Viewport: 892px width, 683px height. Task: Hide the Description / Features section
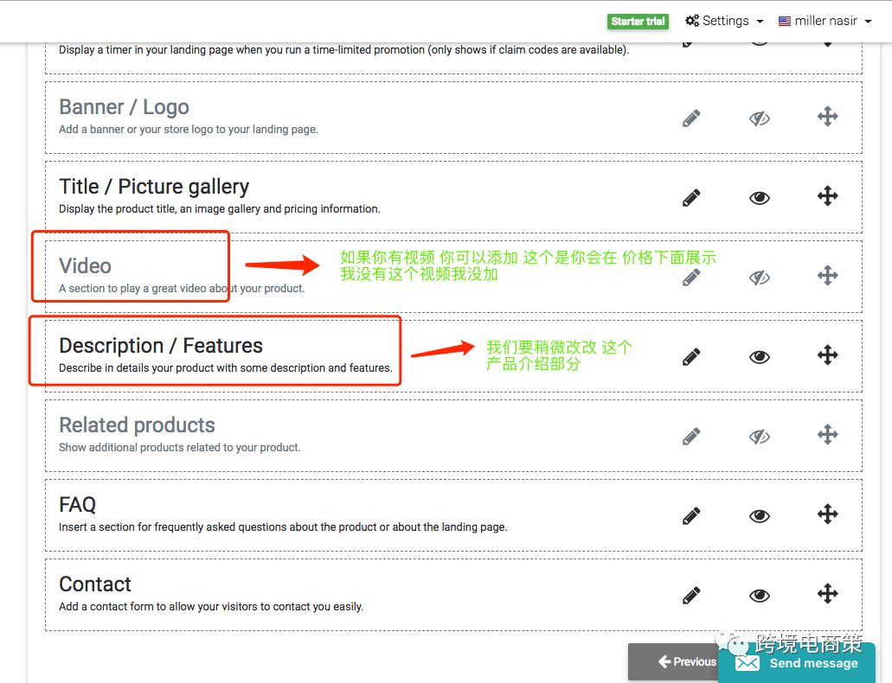(760, 356)
